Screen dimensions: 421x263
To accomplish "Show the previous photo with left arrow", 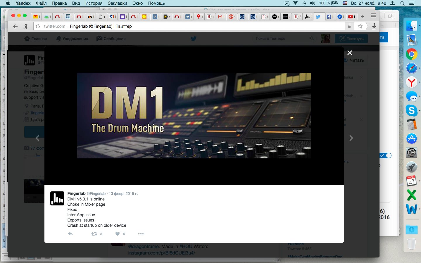I will [37, 138].
